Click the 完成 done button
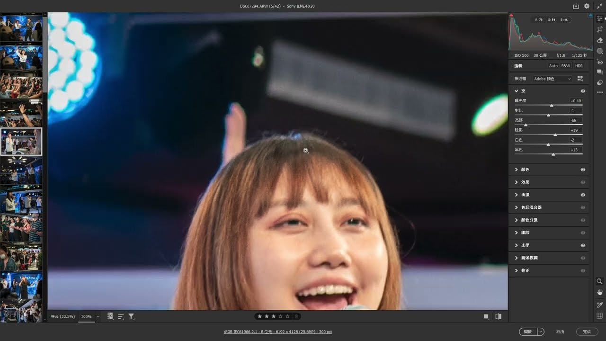 tap(587, 332)
